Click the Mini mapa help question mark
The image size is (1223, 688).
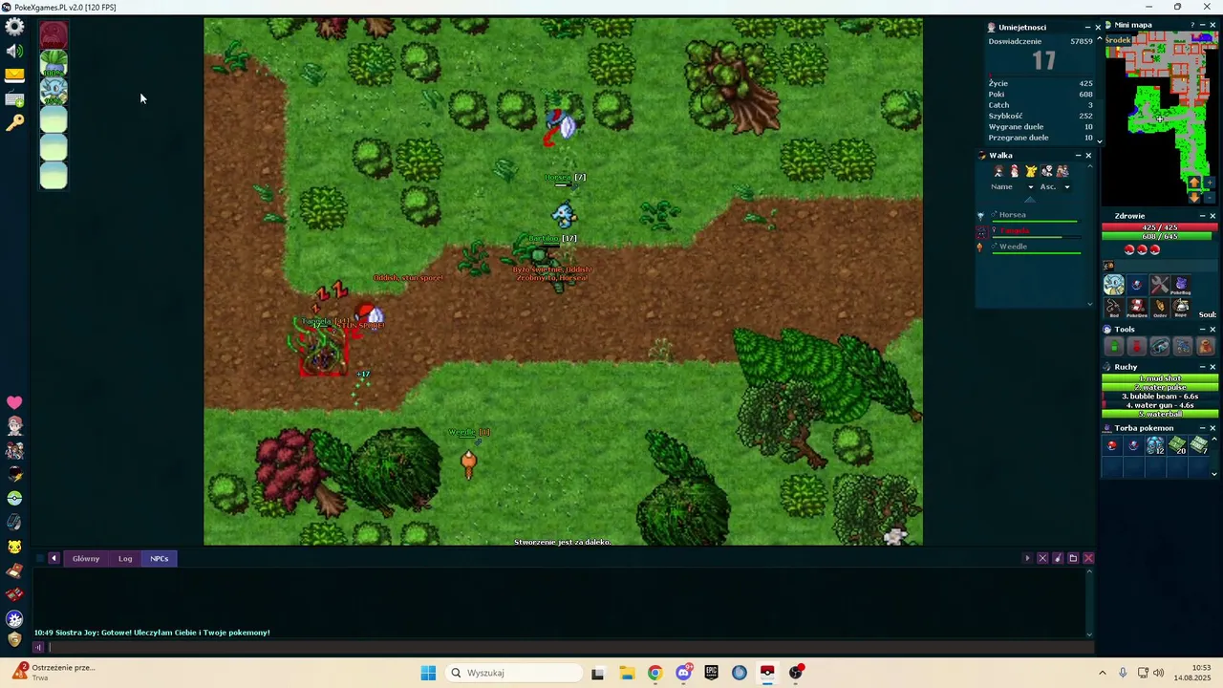click(x=1192, y=25)
